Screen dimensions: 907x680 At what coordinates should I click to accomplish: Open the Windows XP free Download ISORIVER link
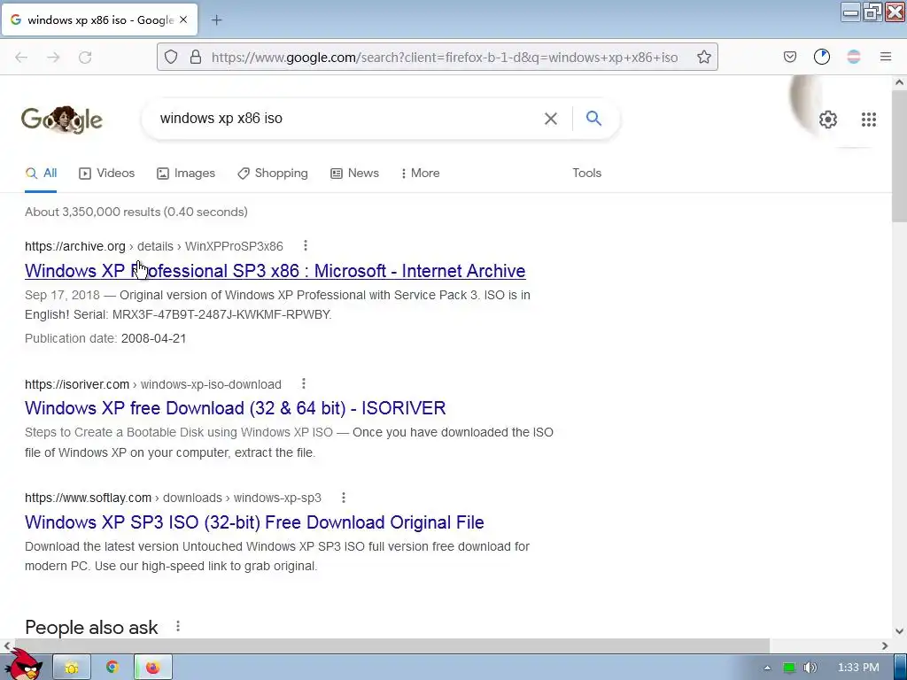236,408
